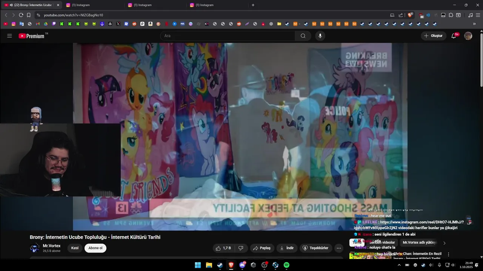Dislike the video with thumbs down
Image resolution: width=483 pixels, height=271 pixels.
pos(240,248)
